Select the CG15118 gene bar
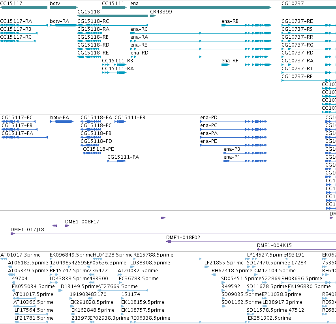Screen dimensions: 336x324 tap(113, 16)
